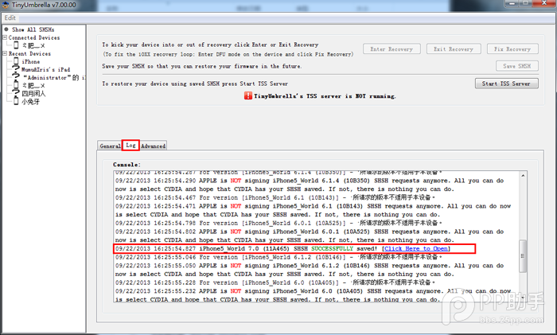Select the "Administrator" device entry
557x335 pixels.
click(54, 77)
